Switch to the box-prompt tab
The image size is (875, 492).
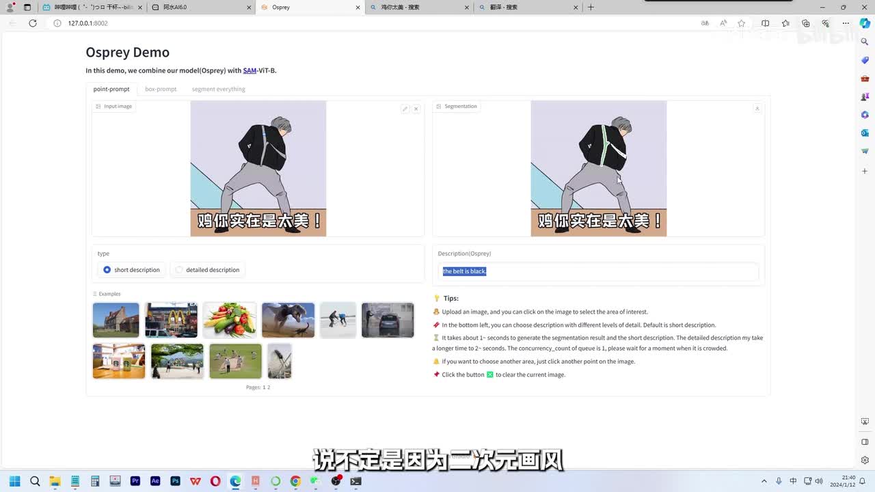coord(161,89)
